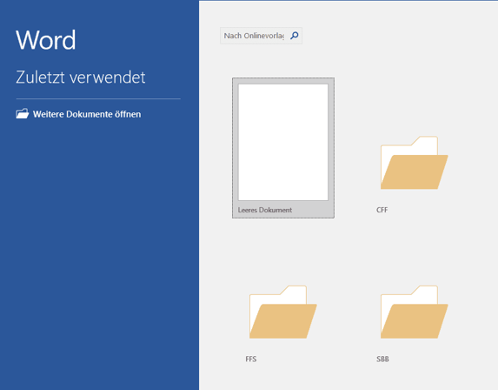Image resolution: width=498 pixels, height=390 pixels.
Task: Click the search magnifier icon
Action: 295,36
